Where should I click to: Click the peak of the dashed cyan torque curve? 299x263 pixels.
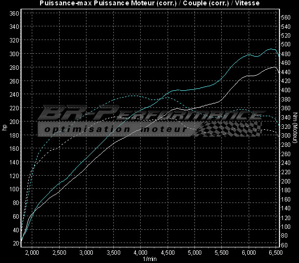132,96
